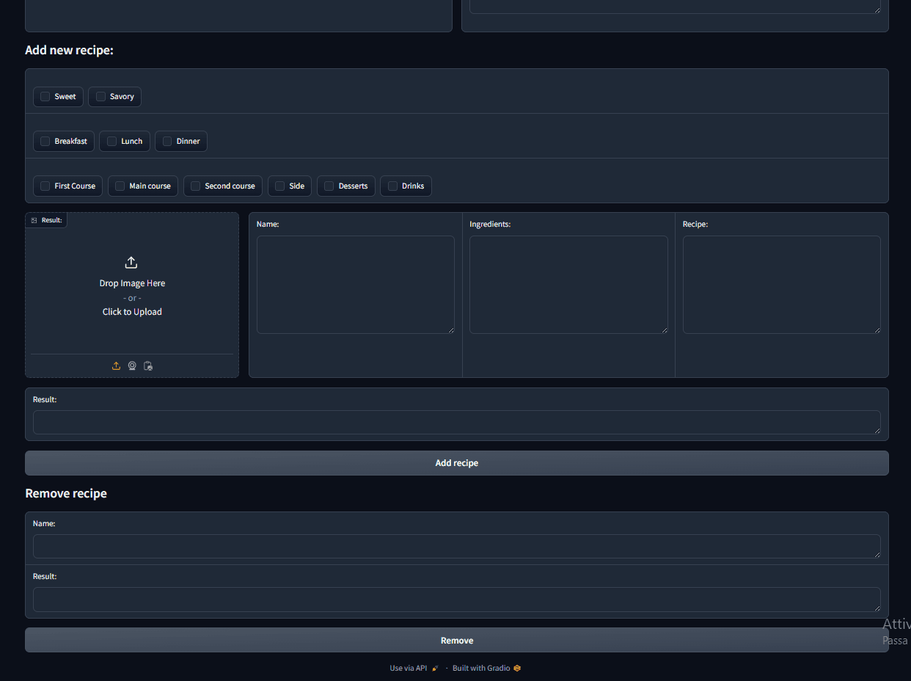Click the Gradio logo icon in footer
The image size is (911, 681).
[x=517, y=669]
